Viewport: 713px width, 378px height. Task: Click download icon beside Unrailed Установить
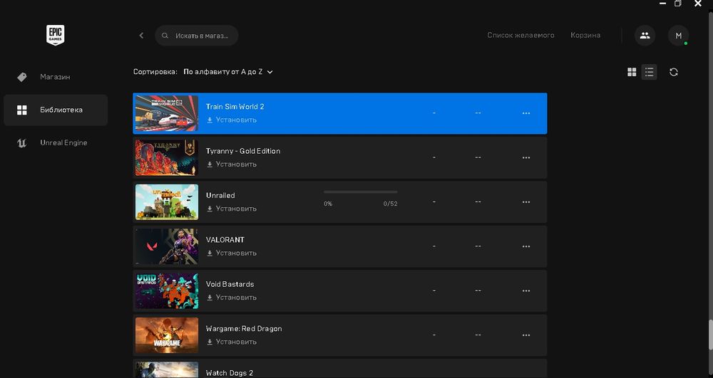tap(210, 209)
